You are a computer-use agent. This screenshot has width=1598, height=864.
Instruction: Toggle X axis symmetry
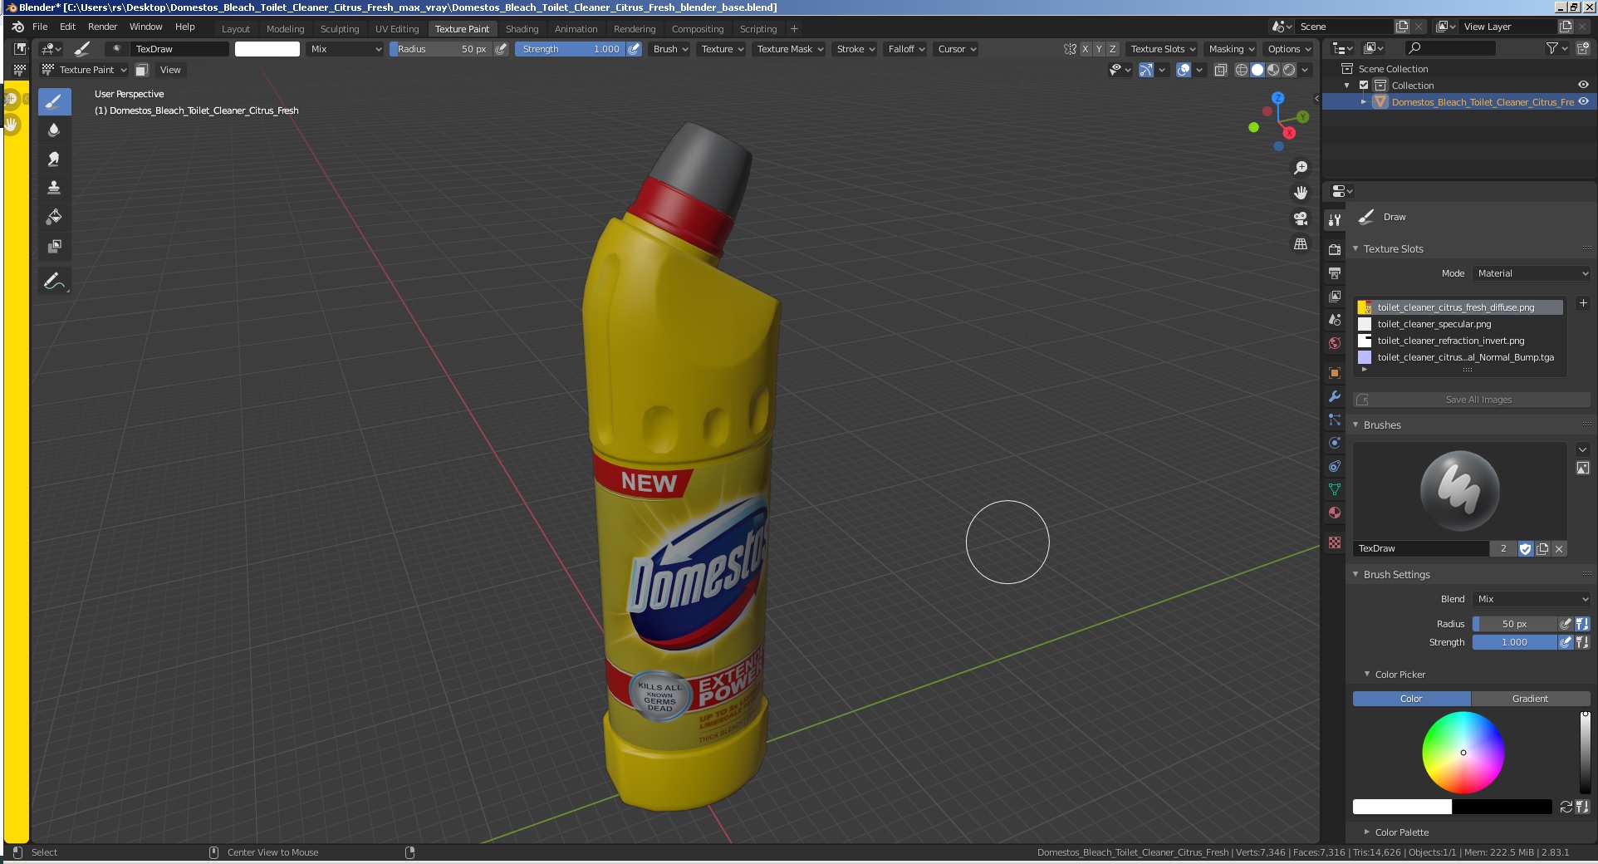tap(1085, 49)
